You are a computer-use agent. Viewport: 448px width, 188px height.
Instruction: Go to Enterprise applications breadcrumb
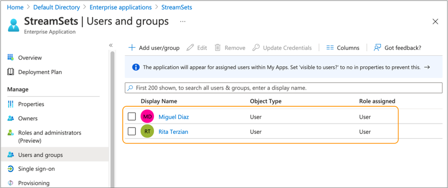(121, 7)
